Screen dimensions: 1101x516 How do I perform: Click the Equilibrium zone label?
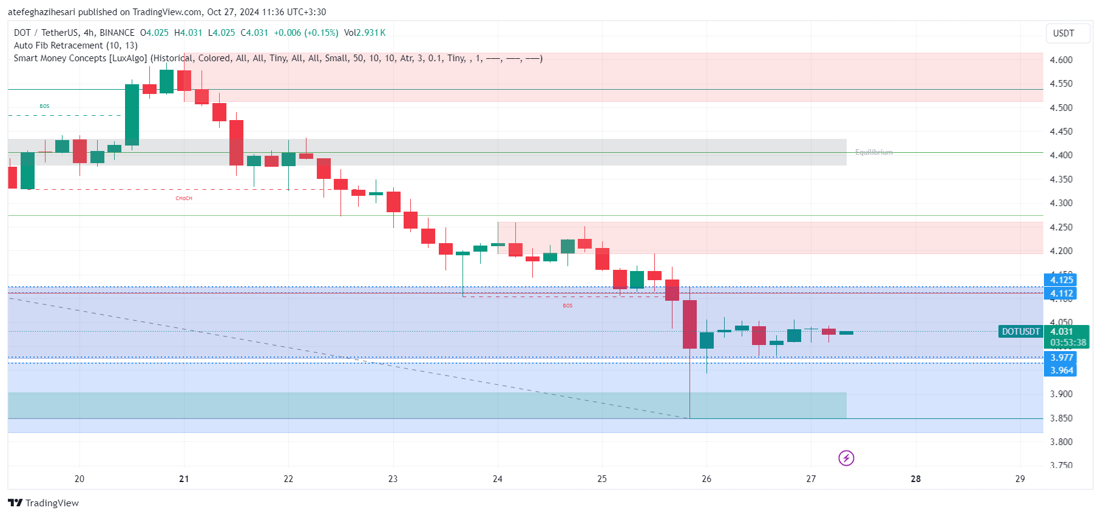click(874, 152)
